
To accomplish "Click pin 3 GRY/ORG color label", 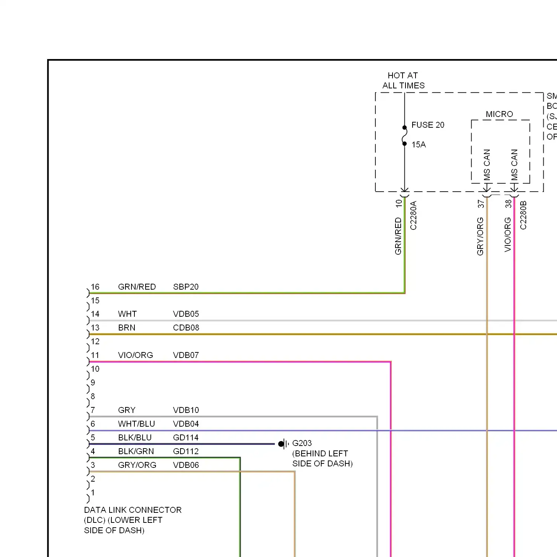I will point(137,465).
